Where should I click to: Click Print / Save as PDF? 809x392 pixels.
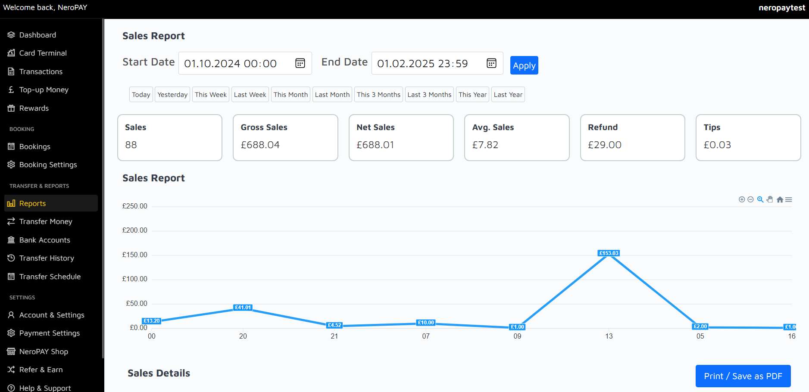pyautogui.click(x=743, y=376)
